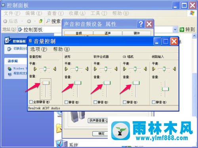Click right speaker icon under CD 唱机 balance
The width and height of the screenshot is (198, 148).
[145, 69]
